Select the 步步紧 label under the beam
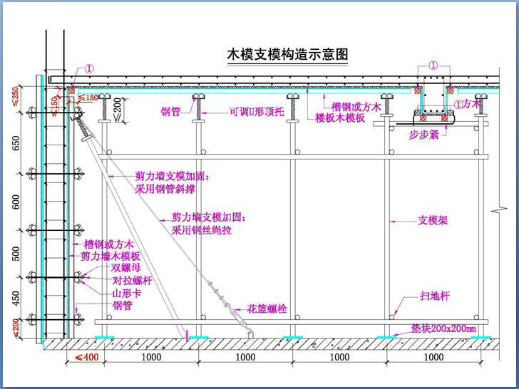519x389 pixels. [423, 135]
